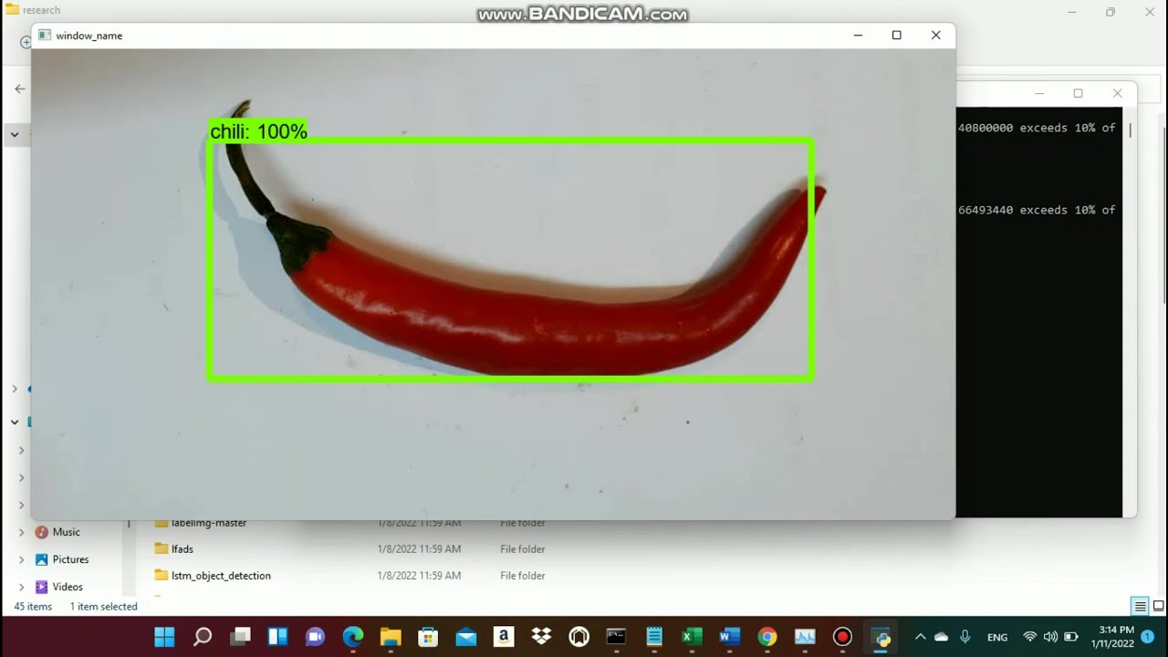Open the Windows Start menu

click(164, 636)
